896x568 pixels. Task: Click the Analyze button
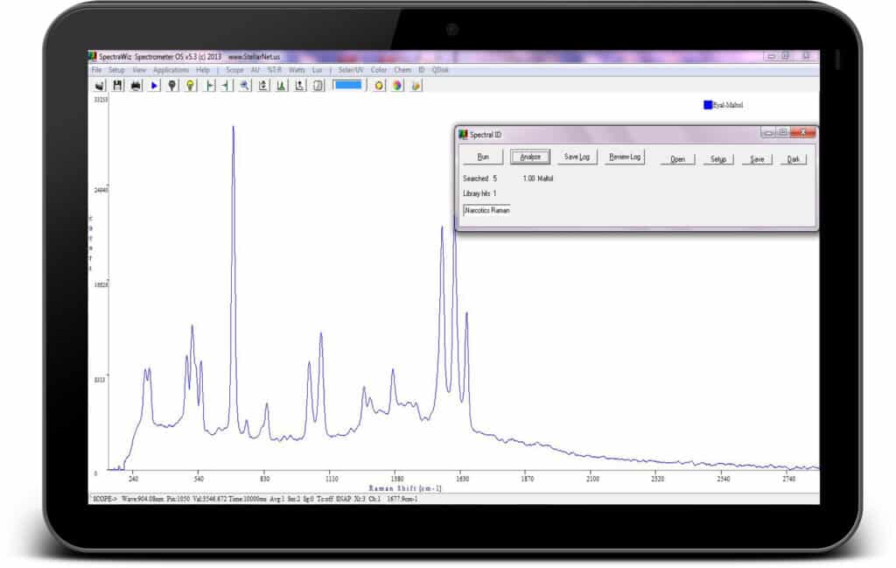coord(530,158)
